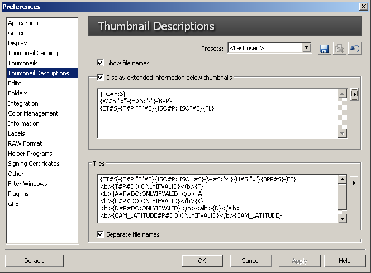
Task: Select the GPS category
Action: click(x=13, y=204)
